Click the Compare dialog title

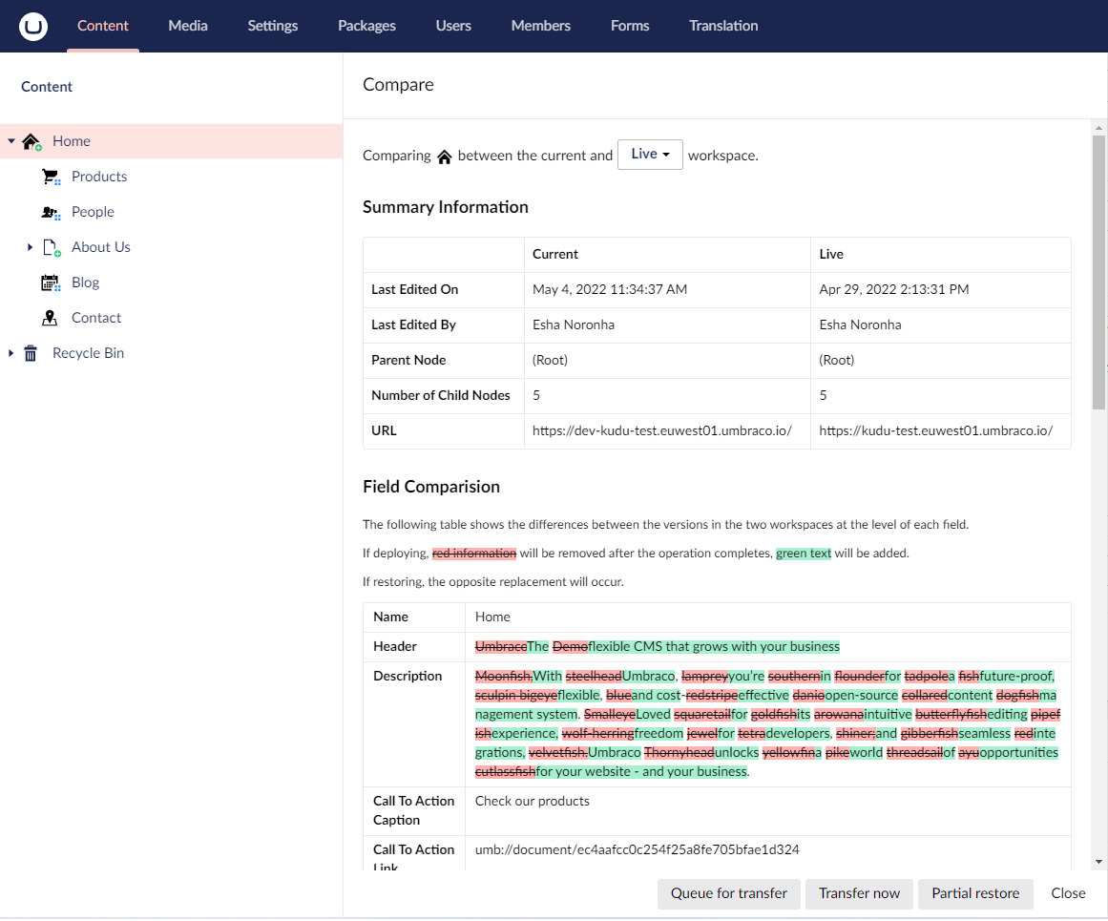tap(399, 85)
